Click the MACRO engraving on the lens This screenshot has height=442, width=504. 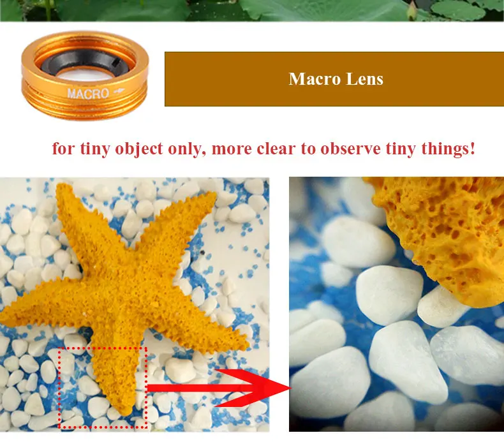click(x=88, y=94)
